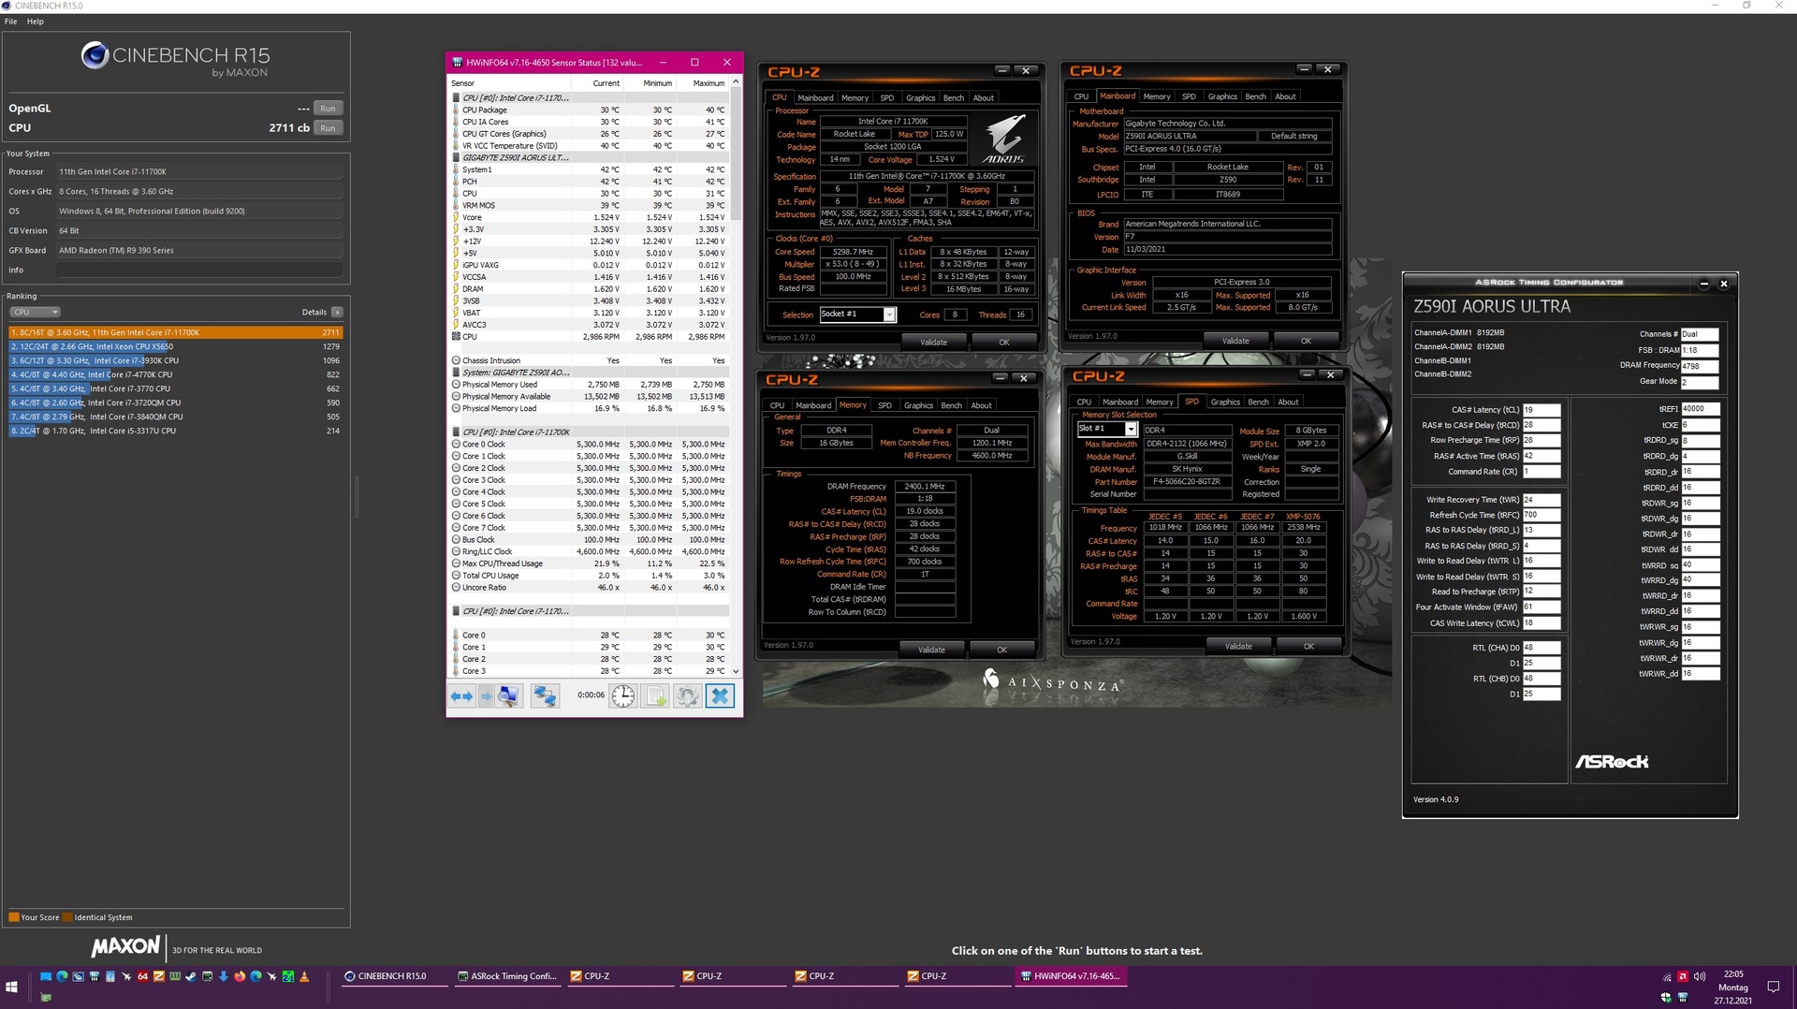Click Cinebench Details arrow icon
The width and height of the screenshot is (1797, 1009).
tap(337, 312)
